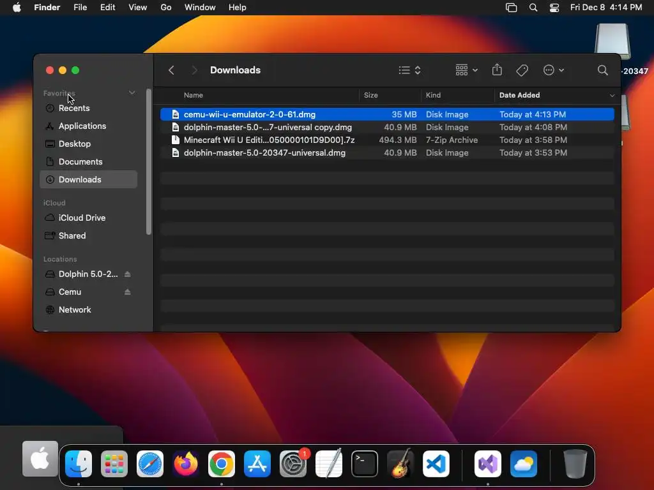Open Applications in the sidebar
This screenshot has height=490, width=654.
pyautogui.click(x=88, y=126)
